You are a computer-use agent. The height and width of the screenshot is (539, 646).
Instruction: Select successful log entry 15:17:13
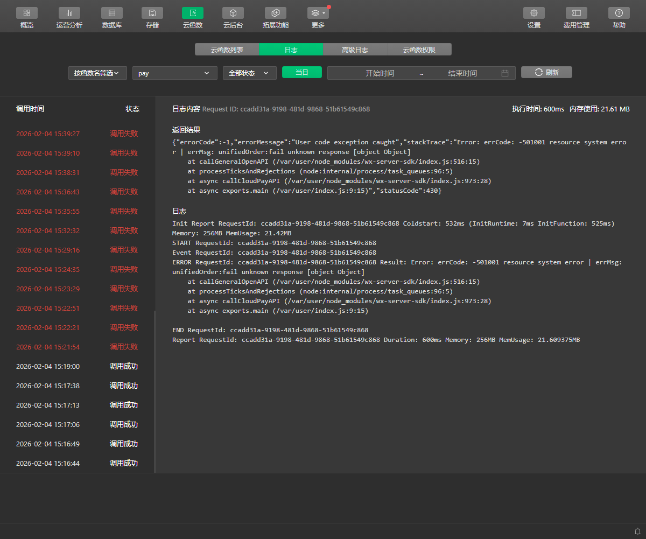click(x=78, y=405)
